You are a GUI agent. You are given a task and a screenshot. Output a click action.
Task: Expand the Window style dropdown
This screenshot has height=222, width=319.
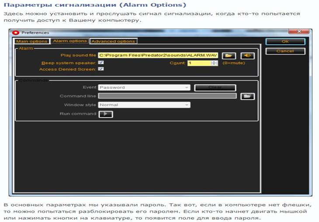[x=144, y=105]
